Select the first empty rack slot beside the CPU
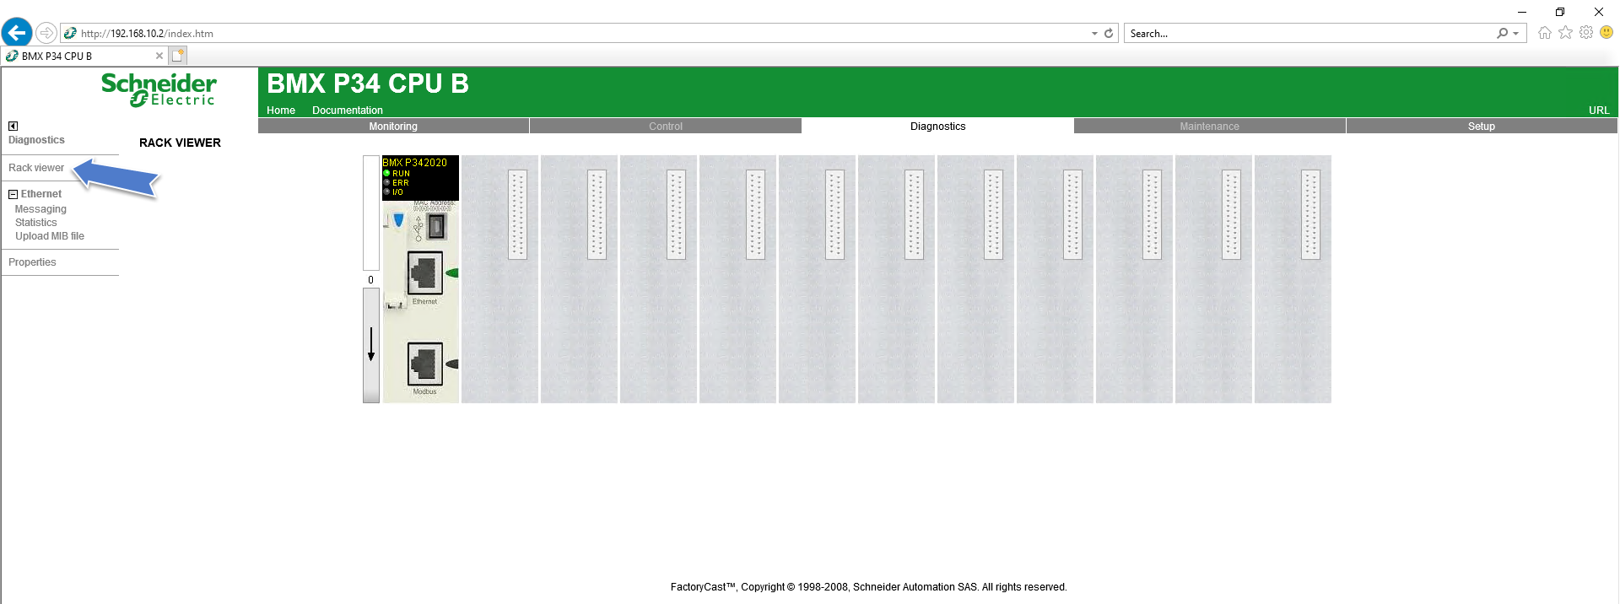Screen dimensions: 1620x604 coord(499,278)
